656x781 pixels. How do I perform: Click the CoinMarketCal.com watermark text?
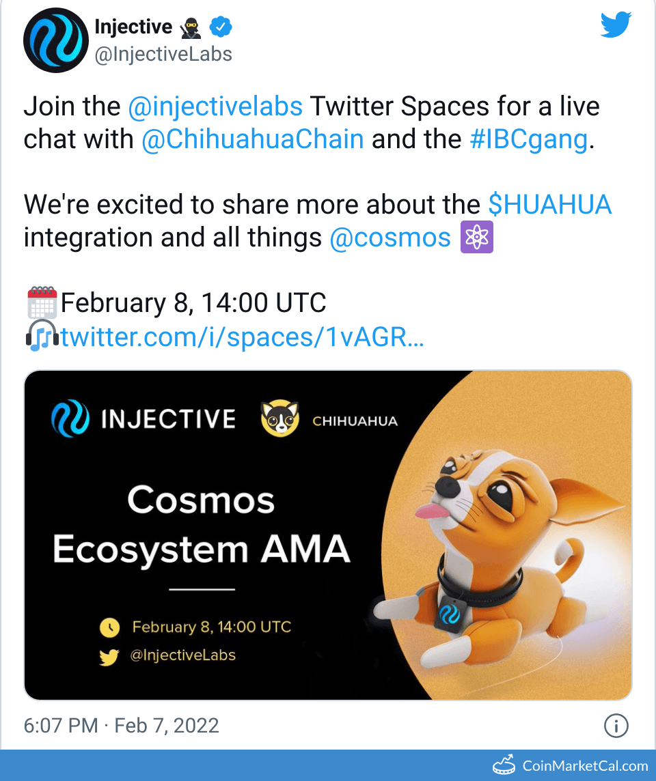(585, 766)
